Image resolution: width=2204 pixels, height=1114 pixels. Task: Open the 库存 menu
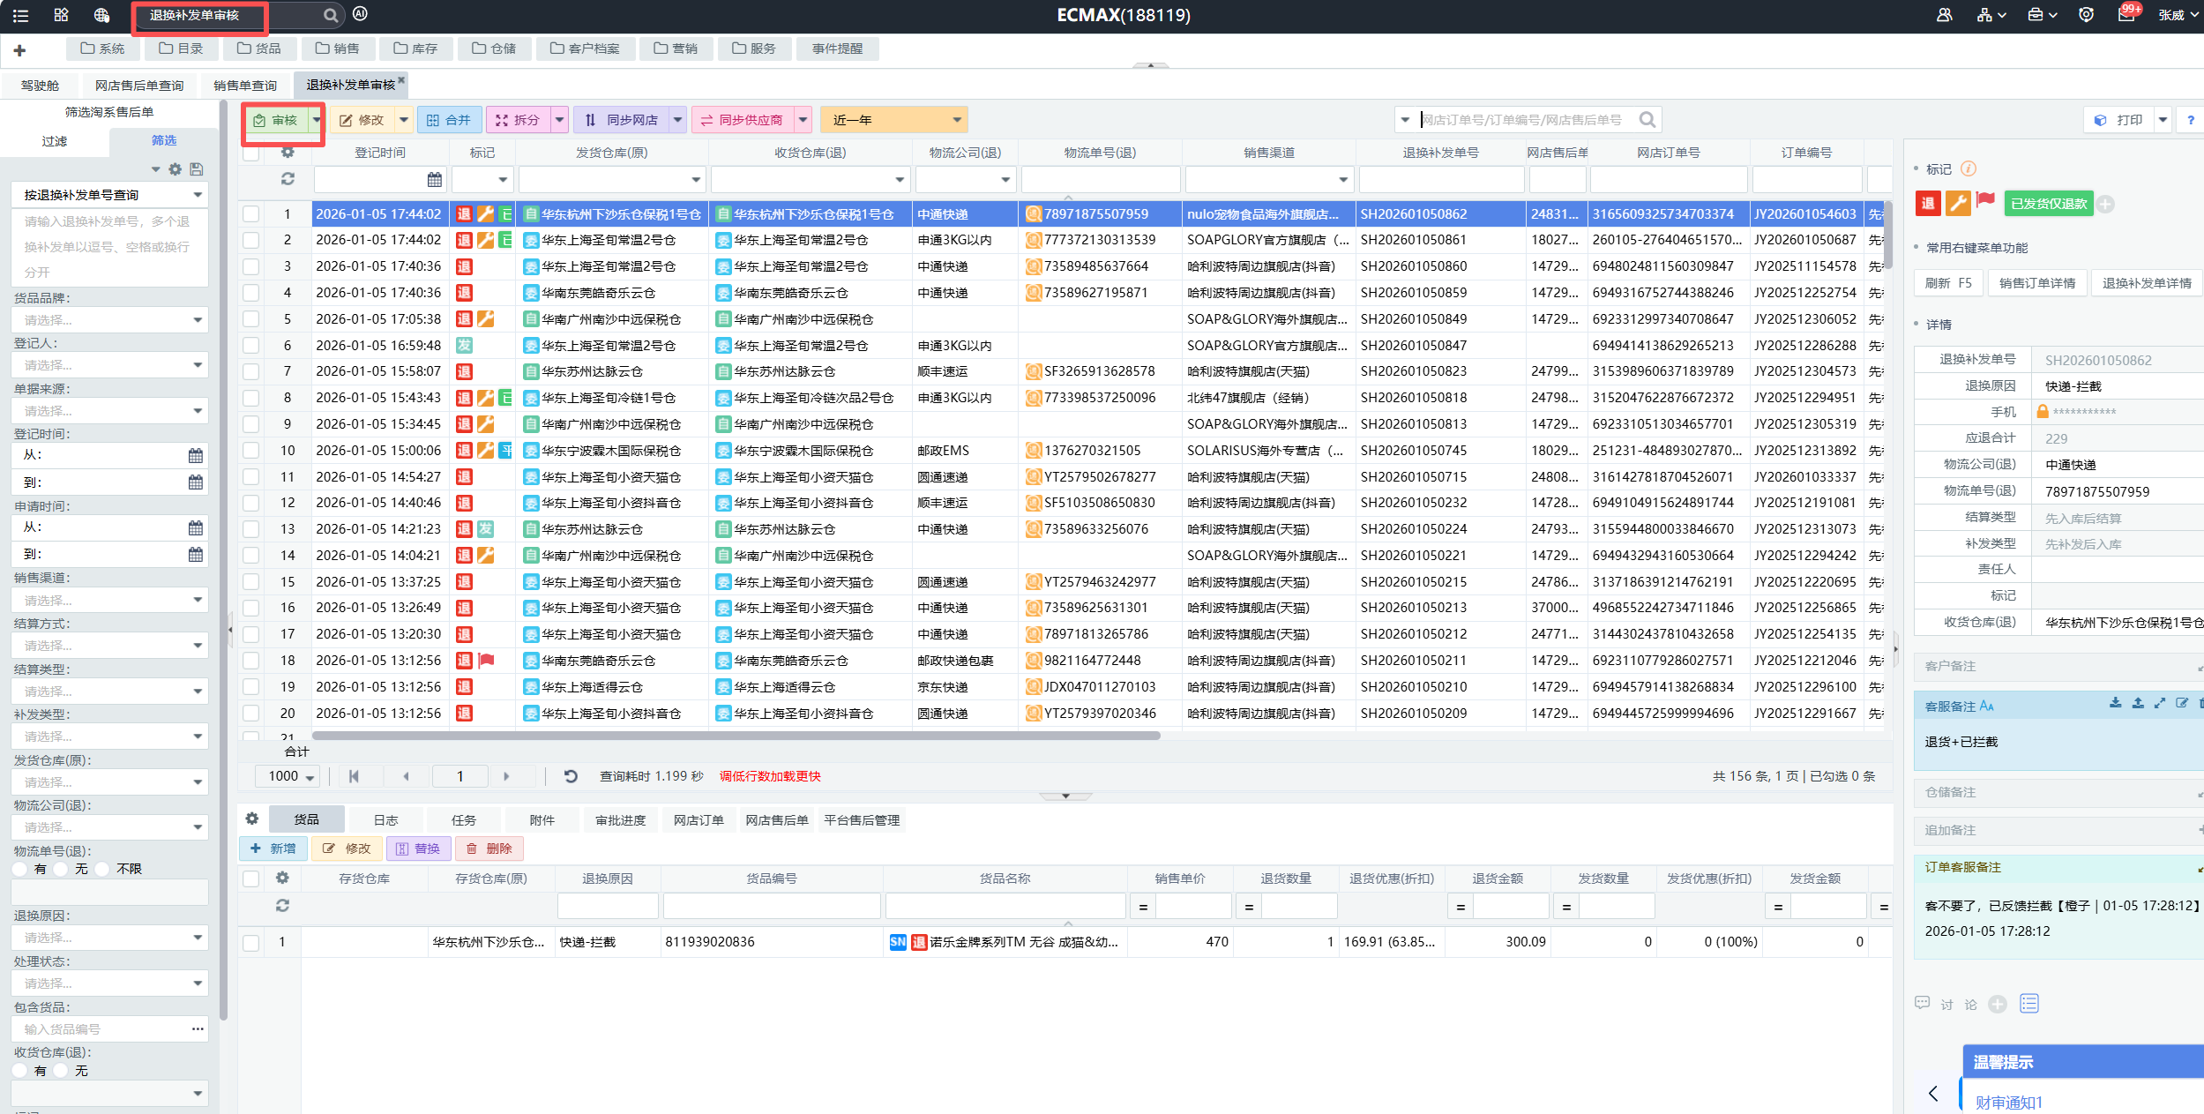415,49
